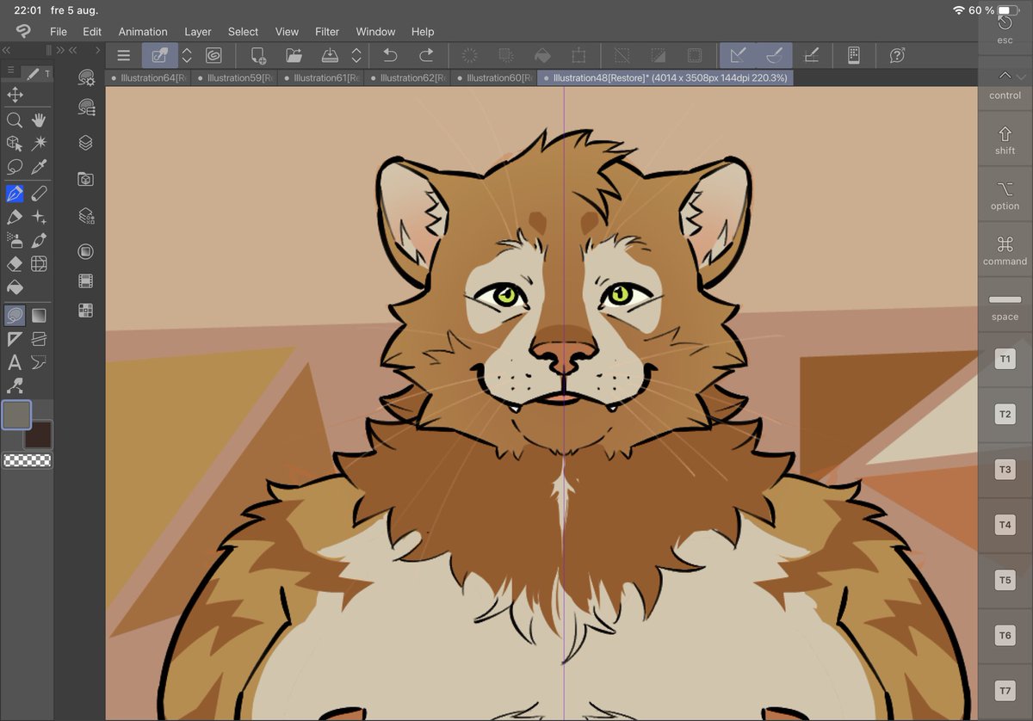The image size is (1033, 721).
Task: Select the Text tool
Action: click(14, 361)
